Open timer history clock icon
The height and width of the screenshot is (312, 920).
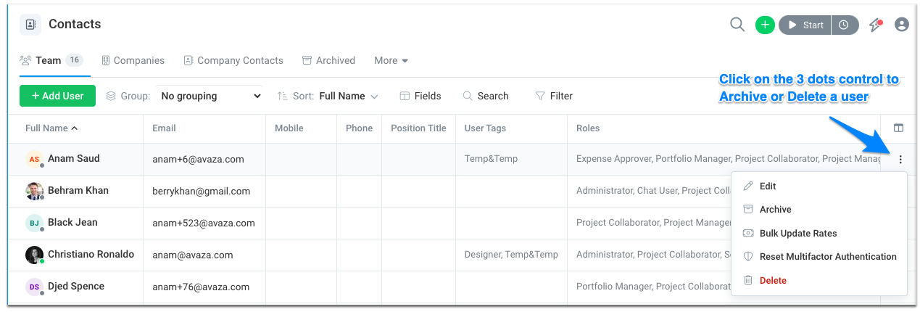click(844, 25)
